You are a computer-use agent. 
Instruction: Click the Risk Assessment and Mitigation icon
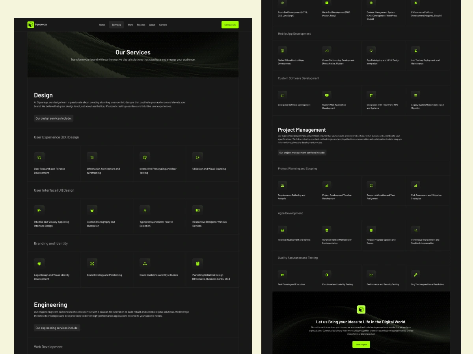coord(415,185)
